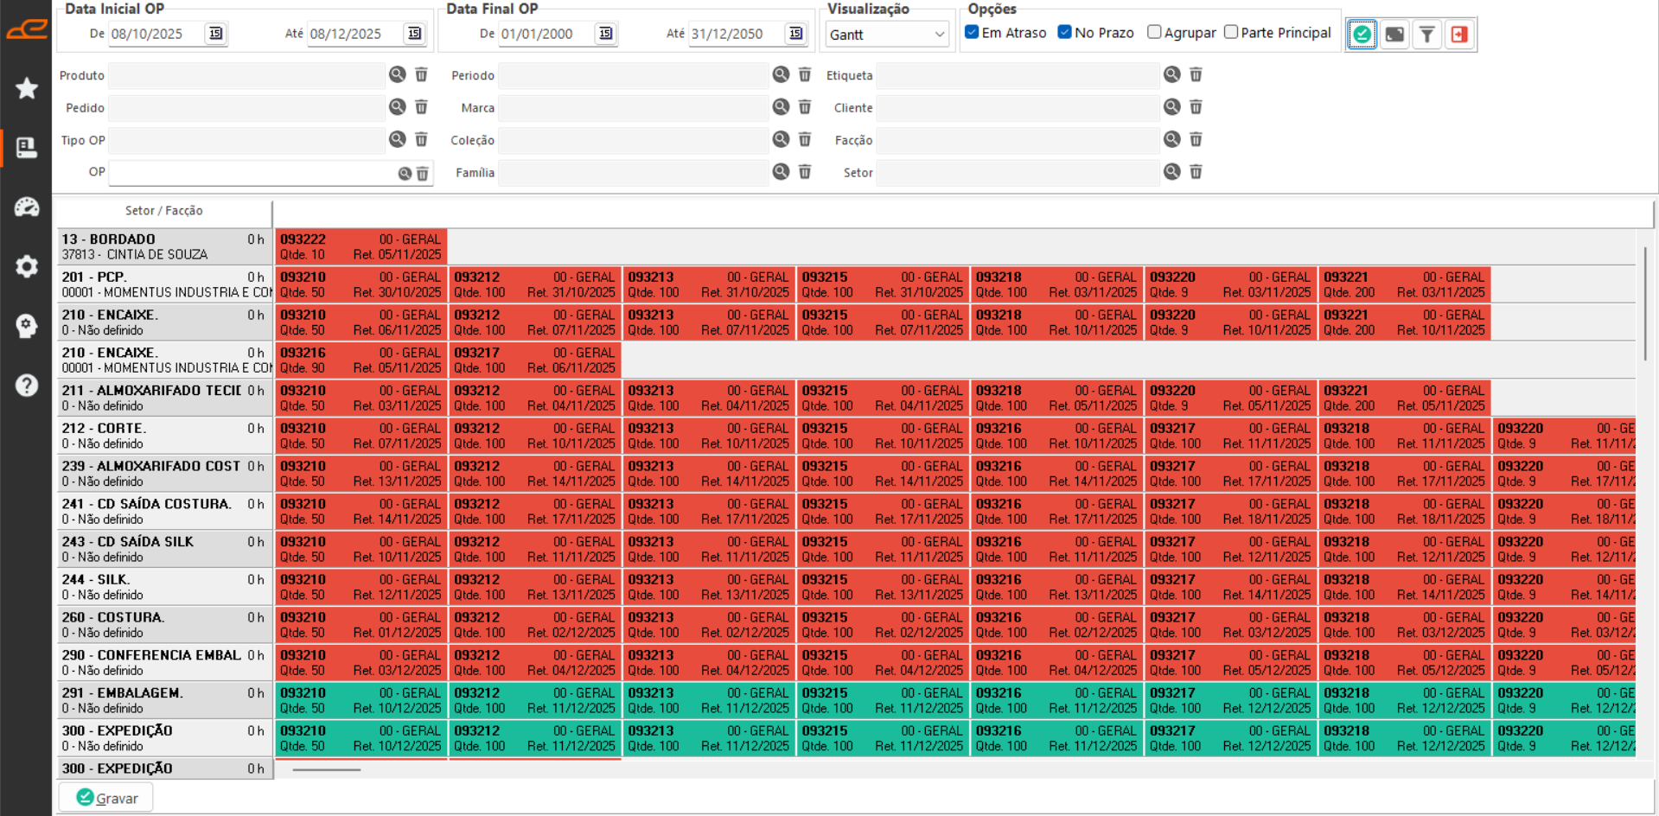This screenshot has height=816, width=1659.
Task: Enable the Parte Principal checkbox
Action: point(1231,32)
